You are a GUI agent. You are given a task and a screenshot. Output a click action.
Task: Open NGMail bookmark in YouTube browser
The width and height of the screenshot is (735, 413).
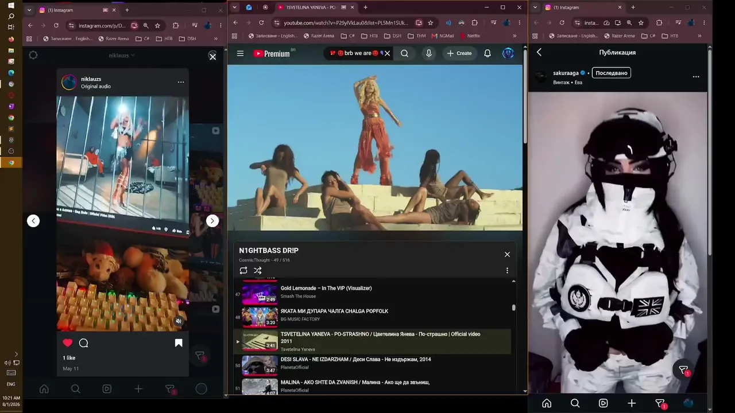[443, 36]
